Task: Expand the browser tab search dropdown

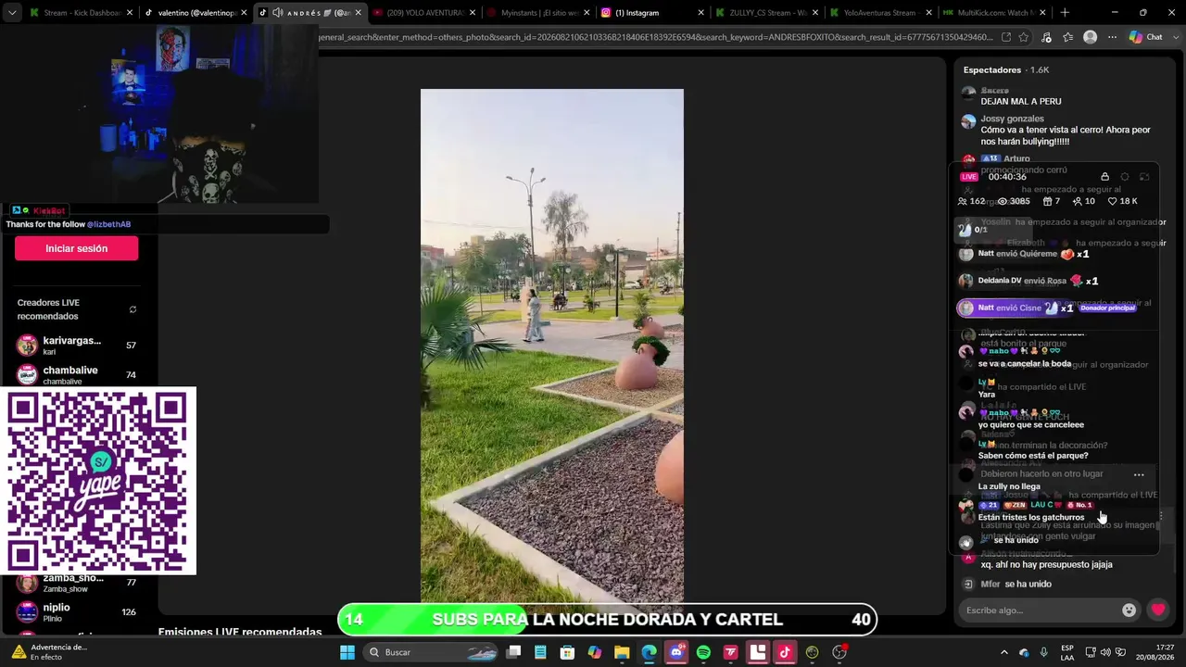Action: pyautogui.click(x=12, y=13)
